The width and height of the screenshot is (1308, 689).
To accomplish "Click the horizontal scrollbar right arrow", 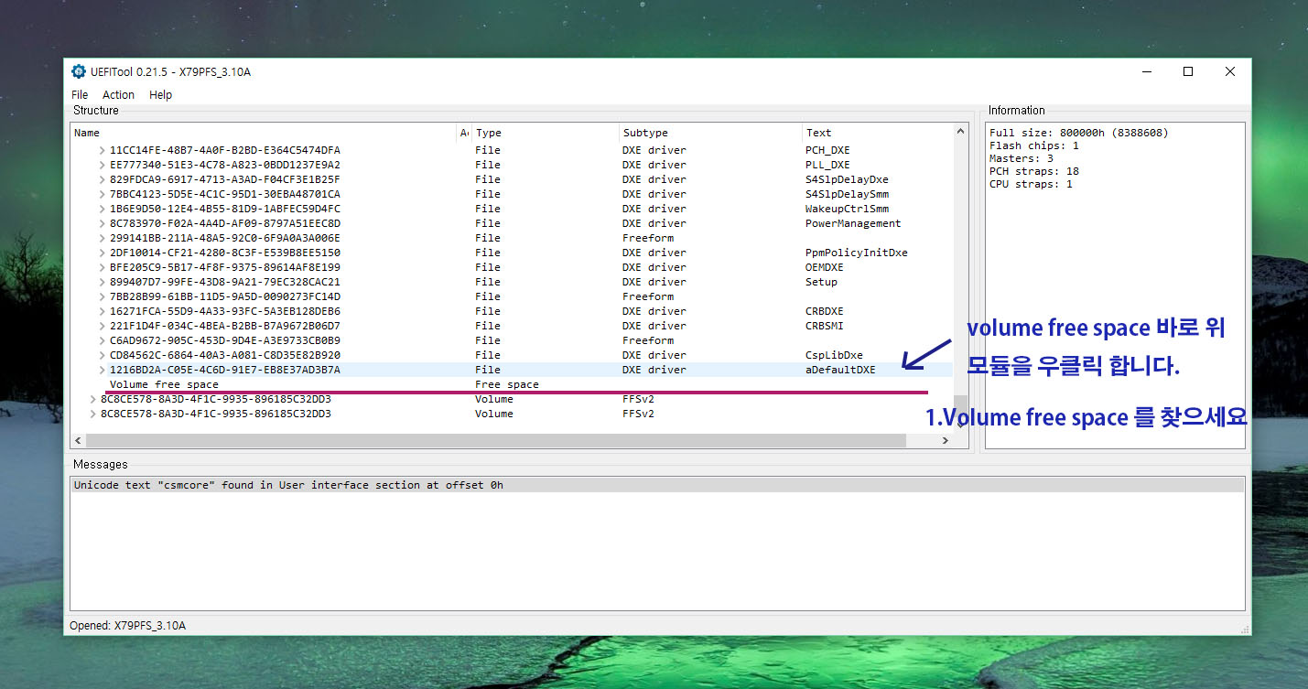I will (946, 440).
